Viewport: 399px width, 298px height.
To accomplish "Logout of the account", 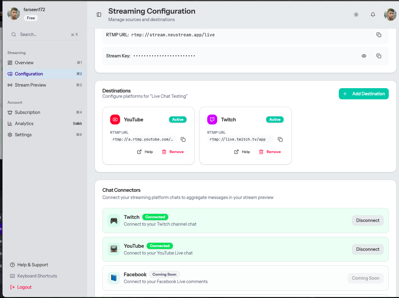I will (21, 287).
